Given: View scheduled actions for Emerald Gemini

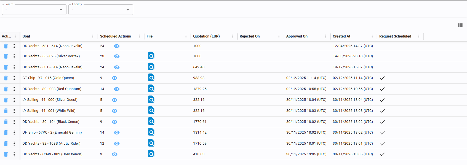Looking at the screenshot, I should [x=117, y=132].
